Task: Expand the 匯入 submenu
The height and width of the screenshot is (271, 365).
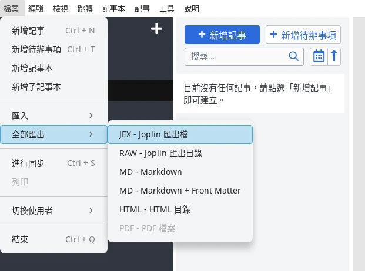Action: (53, 116)
